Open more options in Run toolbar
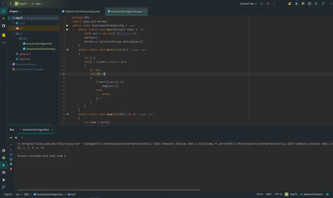 click(x=22, y=138)
